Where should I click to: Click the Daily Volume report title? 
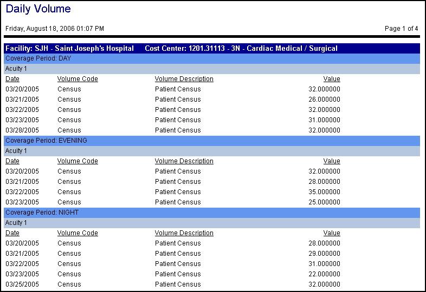pyautogui.click(x=38, y=9)
